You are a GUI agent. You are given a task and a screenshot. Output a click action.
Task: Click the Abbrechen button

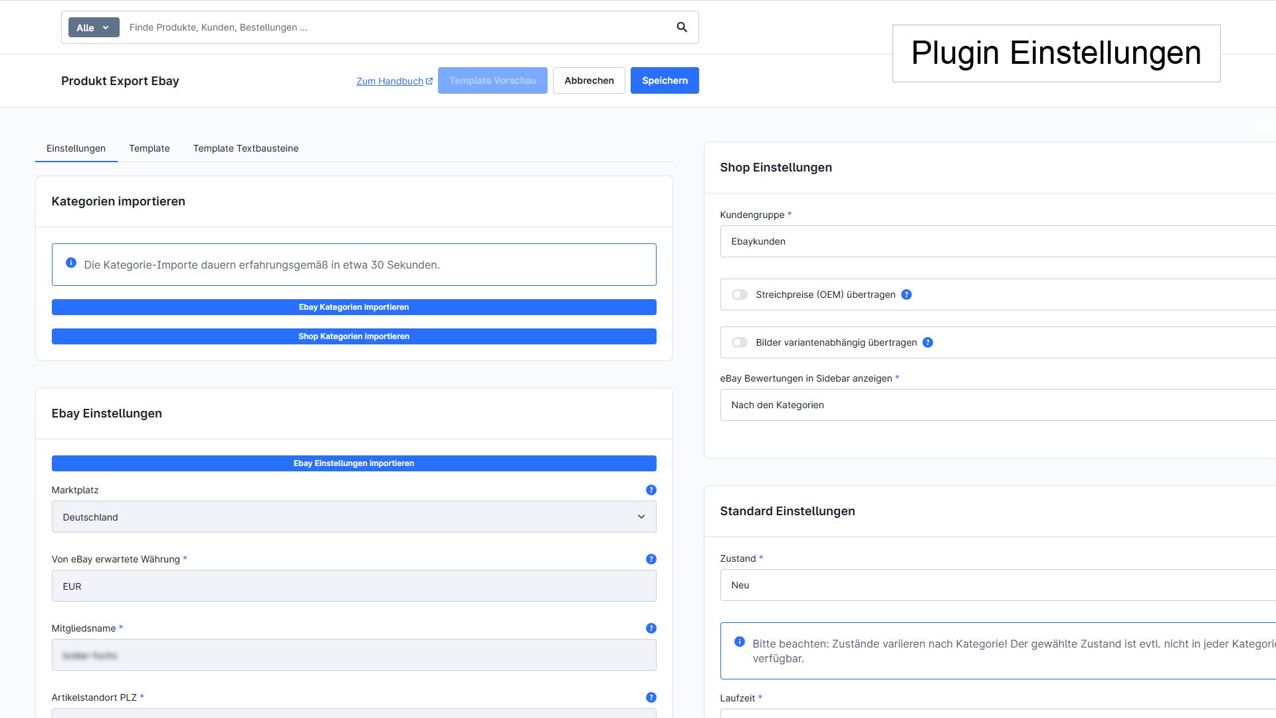coord(589,80)
